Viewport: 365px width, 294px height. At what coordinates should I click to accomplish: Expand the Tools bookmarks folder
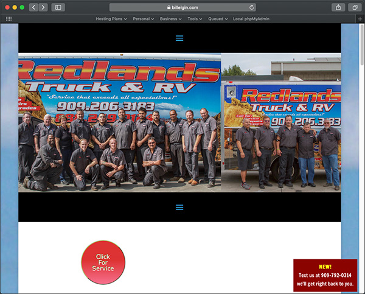click(x=195, y=19)
